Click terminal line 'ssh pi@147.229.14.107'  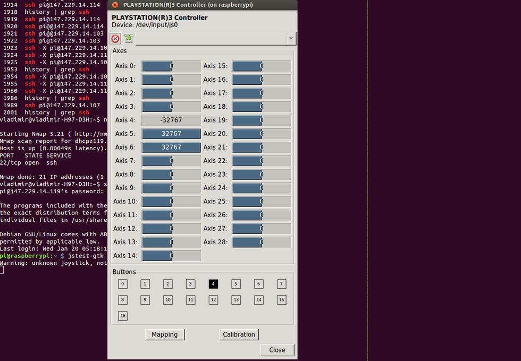pos(62,106)
